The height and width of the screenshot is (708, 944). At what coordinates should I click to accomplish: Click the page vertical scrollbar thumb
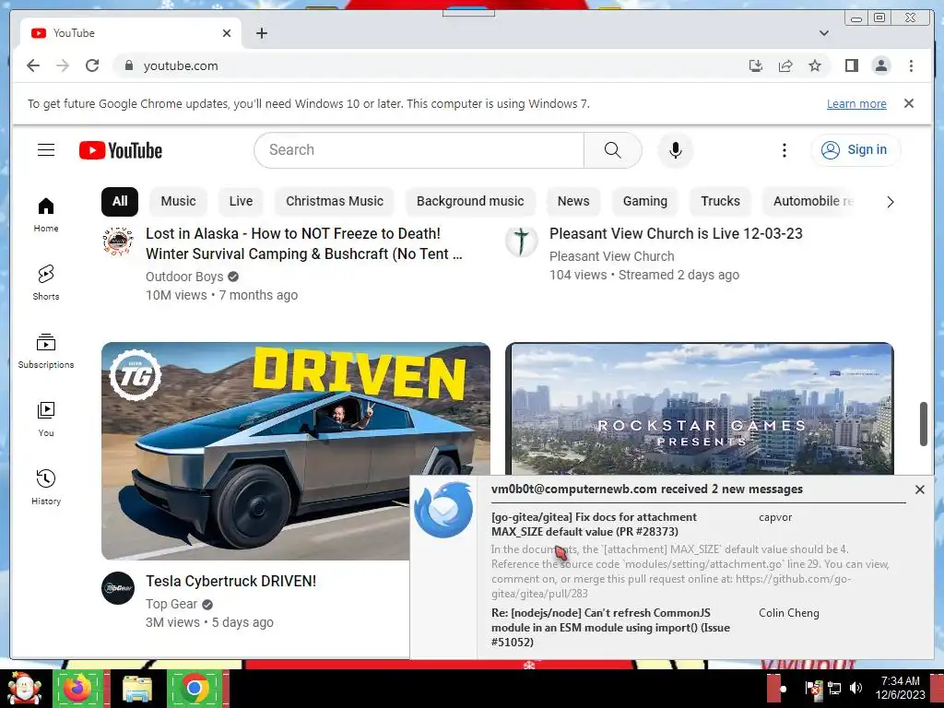click(924, 424)
